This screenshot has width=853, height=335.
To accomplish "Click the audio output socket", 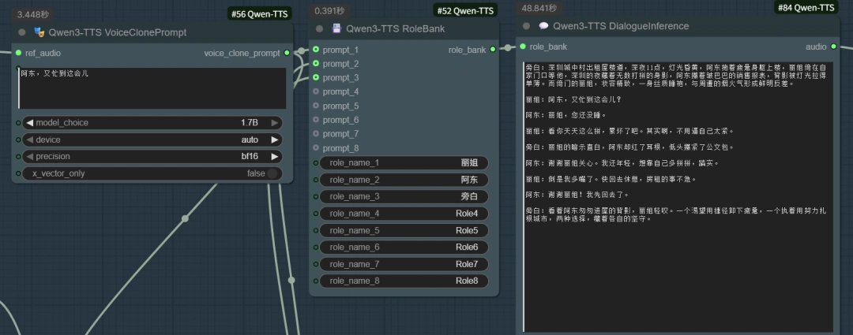I will point(833,47).
